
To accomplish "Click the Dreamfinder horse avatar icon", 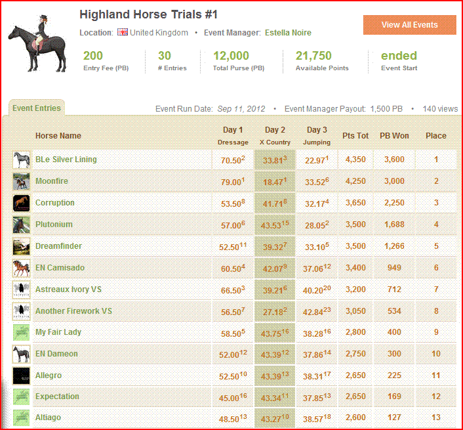I will (21, 246).
